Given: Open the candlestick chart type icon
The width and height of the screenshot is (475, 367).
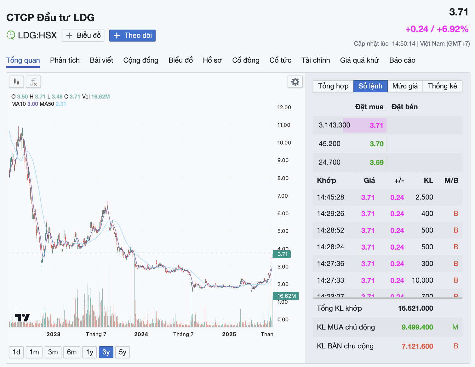Looking at the screenshot, I should tap(16, 82).
